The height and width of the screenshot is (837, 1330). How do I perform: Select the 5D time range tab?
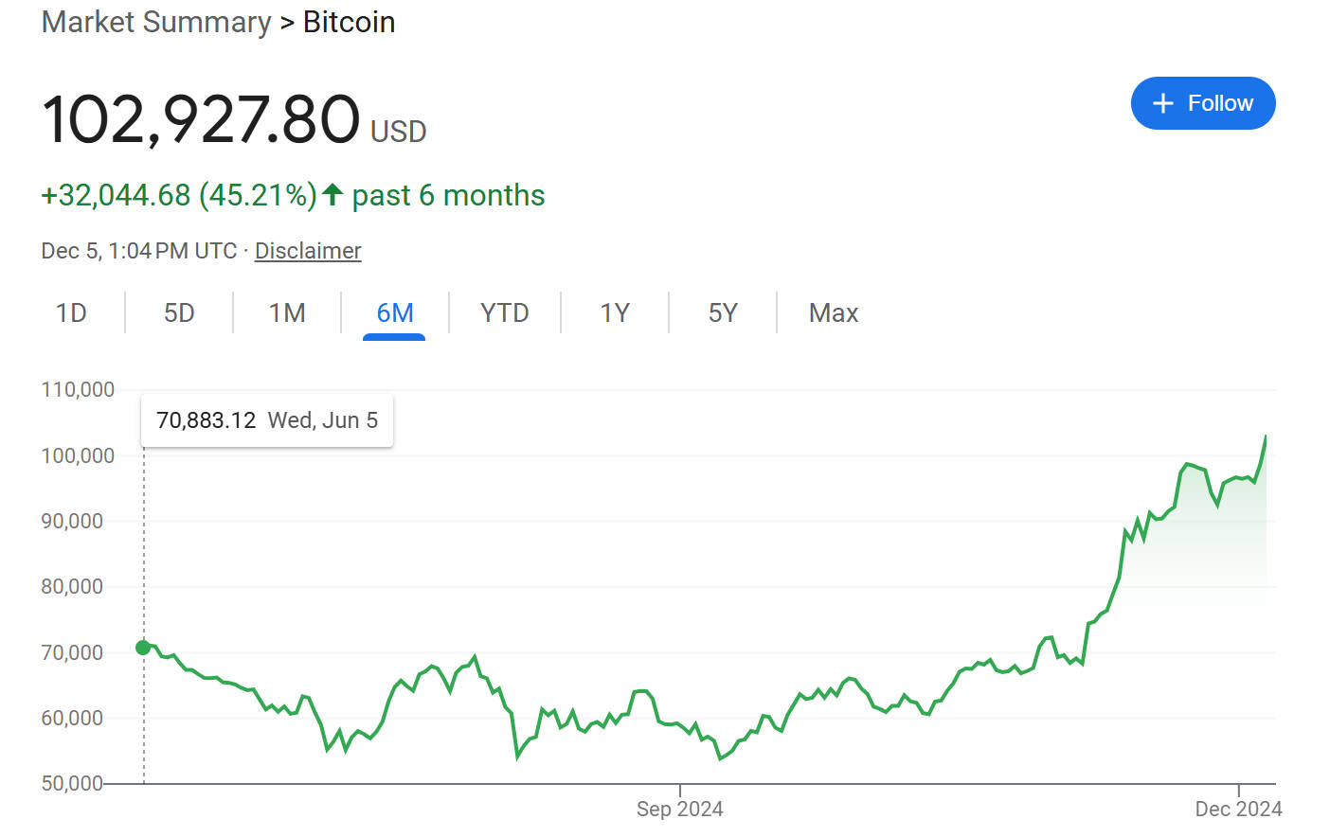(x=179, y=313)
